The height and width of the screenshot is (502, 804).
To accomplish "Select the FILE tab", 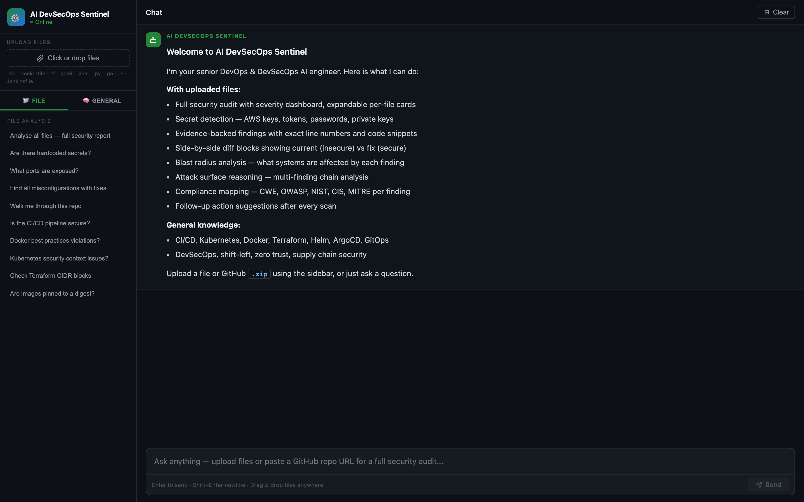I will point(34,101).
